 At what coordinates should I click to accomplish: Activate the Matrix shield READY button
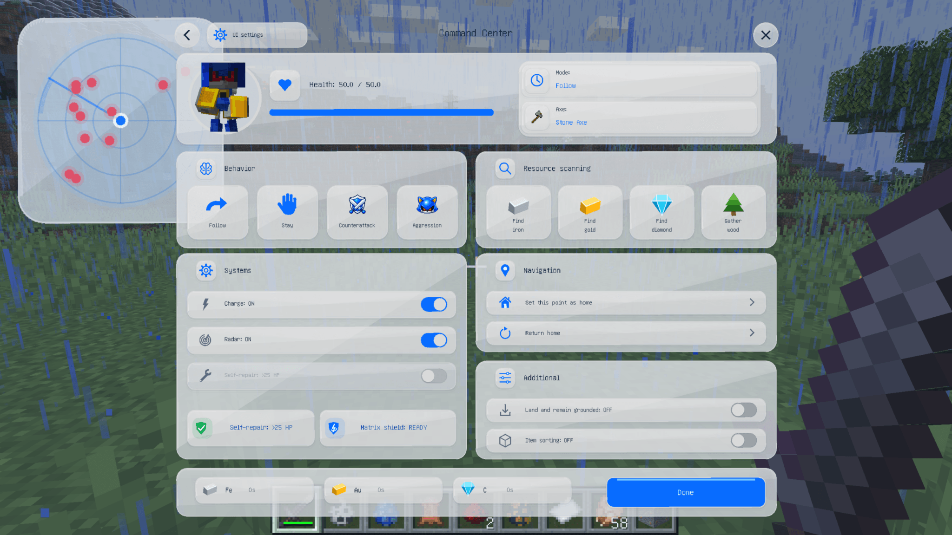(388, 428)
